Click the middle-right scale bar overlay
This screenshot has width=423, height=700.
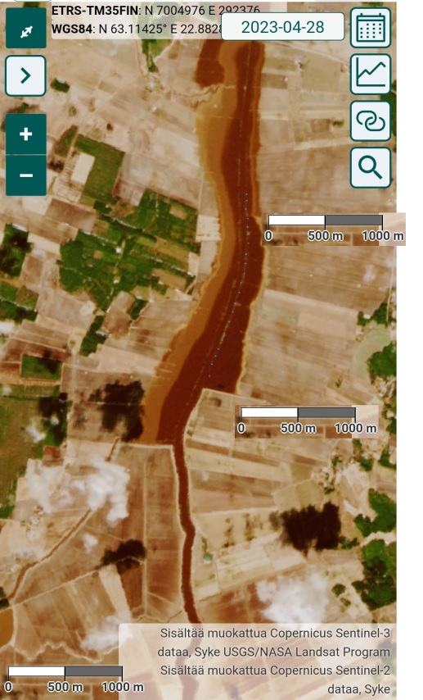coord(308,422)
